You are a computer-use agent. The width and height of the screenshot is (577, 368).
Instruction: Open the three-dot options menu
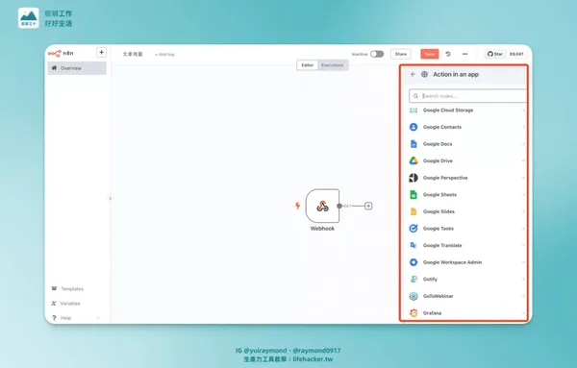(x=464, y=54)
